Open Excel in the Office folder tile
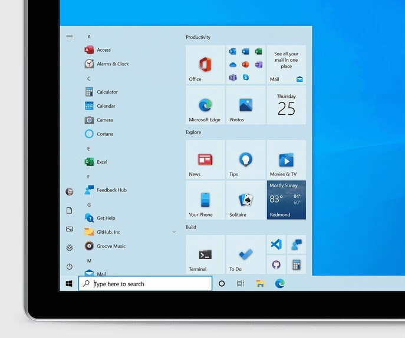This screenshot has height=338, width=405. point(259,51)
